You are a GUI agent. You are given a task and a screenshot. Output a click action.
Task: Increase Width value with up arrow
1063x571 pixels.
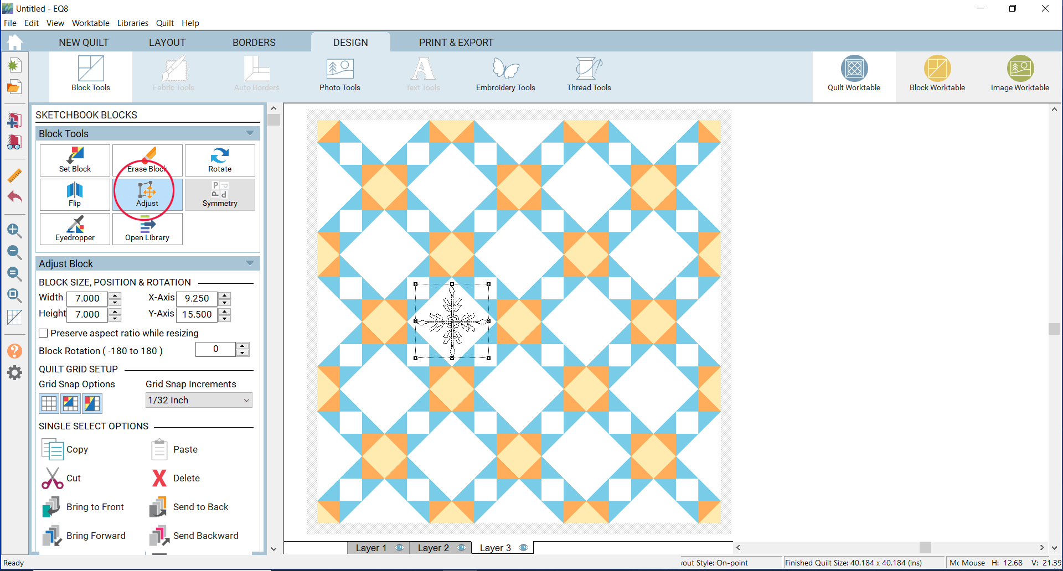(x=115, y=295)
